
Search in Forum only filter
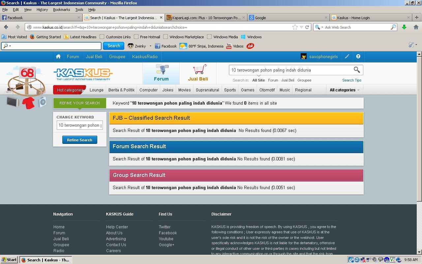[x=273, y=80]
